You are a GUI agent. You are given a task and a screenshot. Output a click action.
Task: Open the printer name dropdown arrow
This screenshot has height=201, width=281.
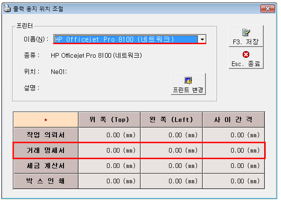202,39
